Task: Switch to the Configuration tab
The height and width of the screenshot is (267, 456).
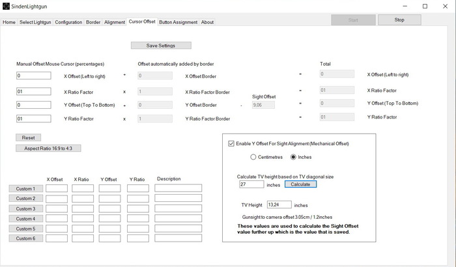Action: tap(68, 22)
